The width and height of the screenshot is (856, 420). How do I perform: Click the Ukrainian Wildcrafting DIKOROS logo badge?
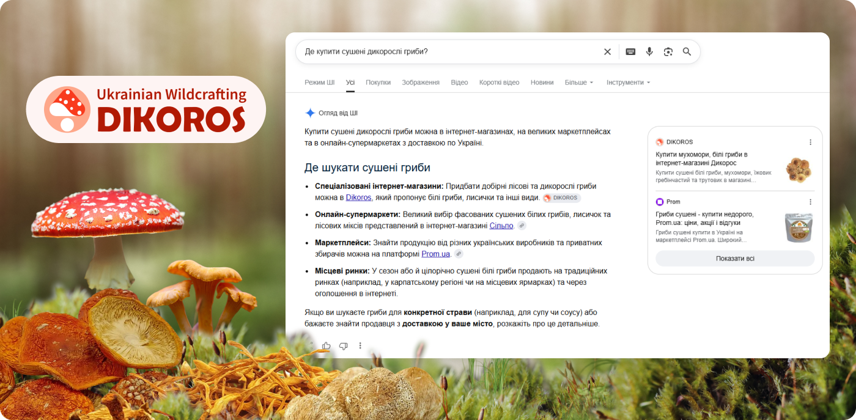[146, 109]
